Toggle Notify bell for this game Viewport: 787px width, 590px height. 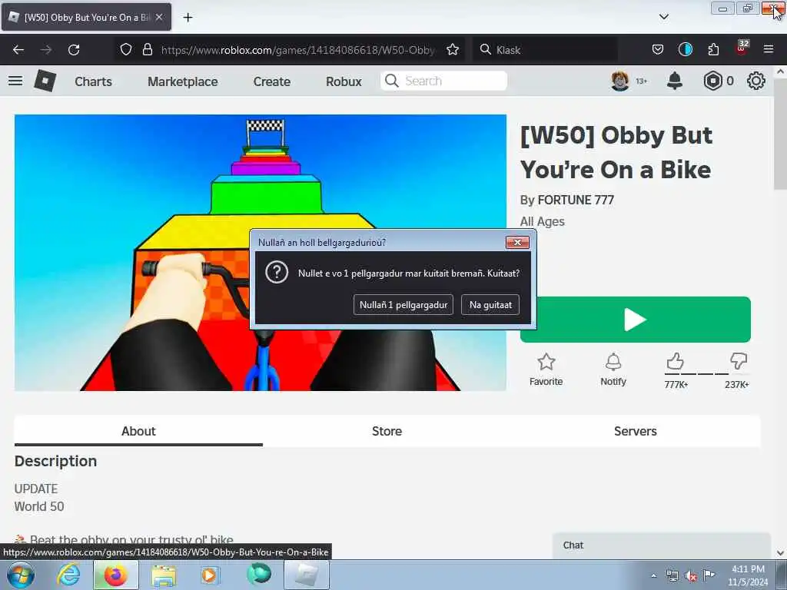coord(613,370)
